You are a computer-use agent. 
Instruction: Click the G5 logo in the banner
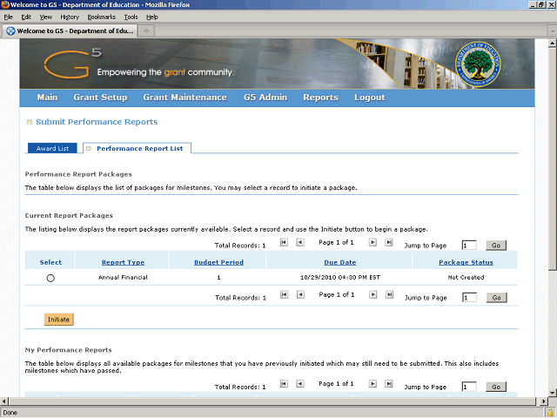coord(72,64)
